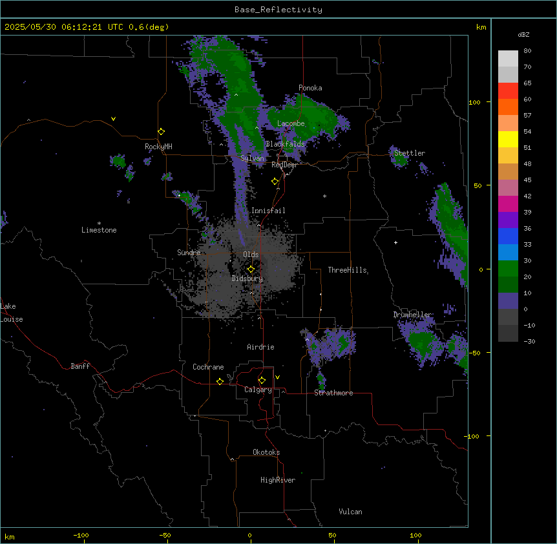557x544 pixels.
Task: Click the Olds town label
Action: [251, 255]
